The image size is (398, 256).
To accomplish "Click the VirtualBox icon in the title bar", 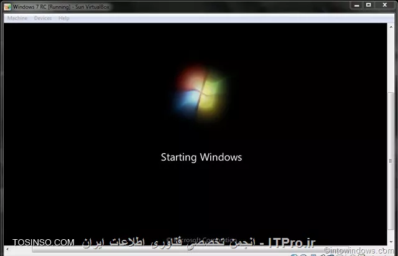I will pyautogui.click(x=7, y=7).
